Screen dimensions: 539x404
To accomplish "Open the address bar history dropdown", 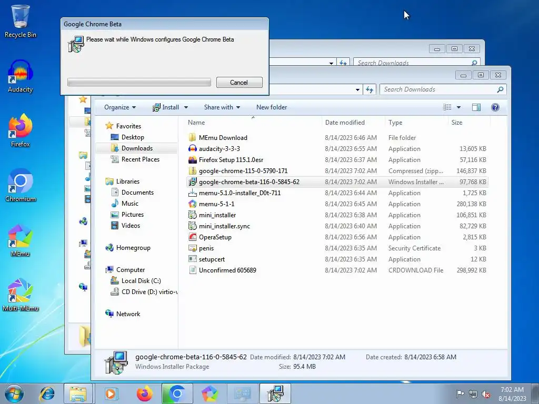I will (x=357, y=89).
